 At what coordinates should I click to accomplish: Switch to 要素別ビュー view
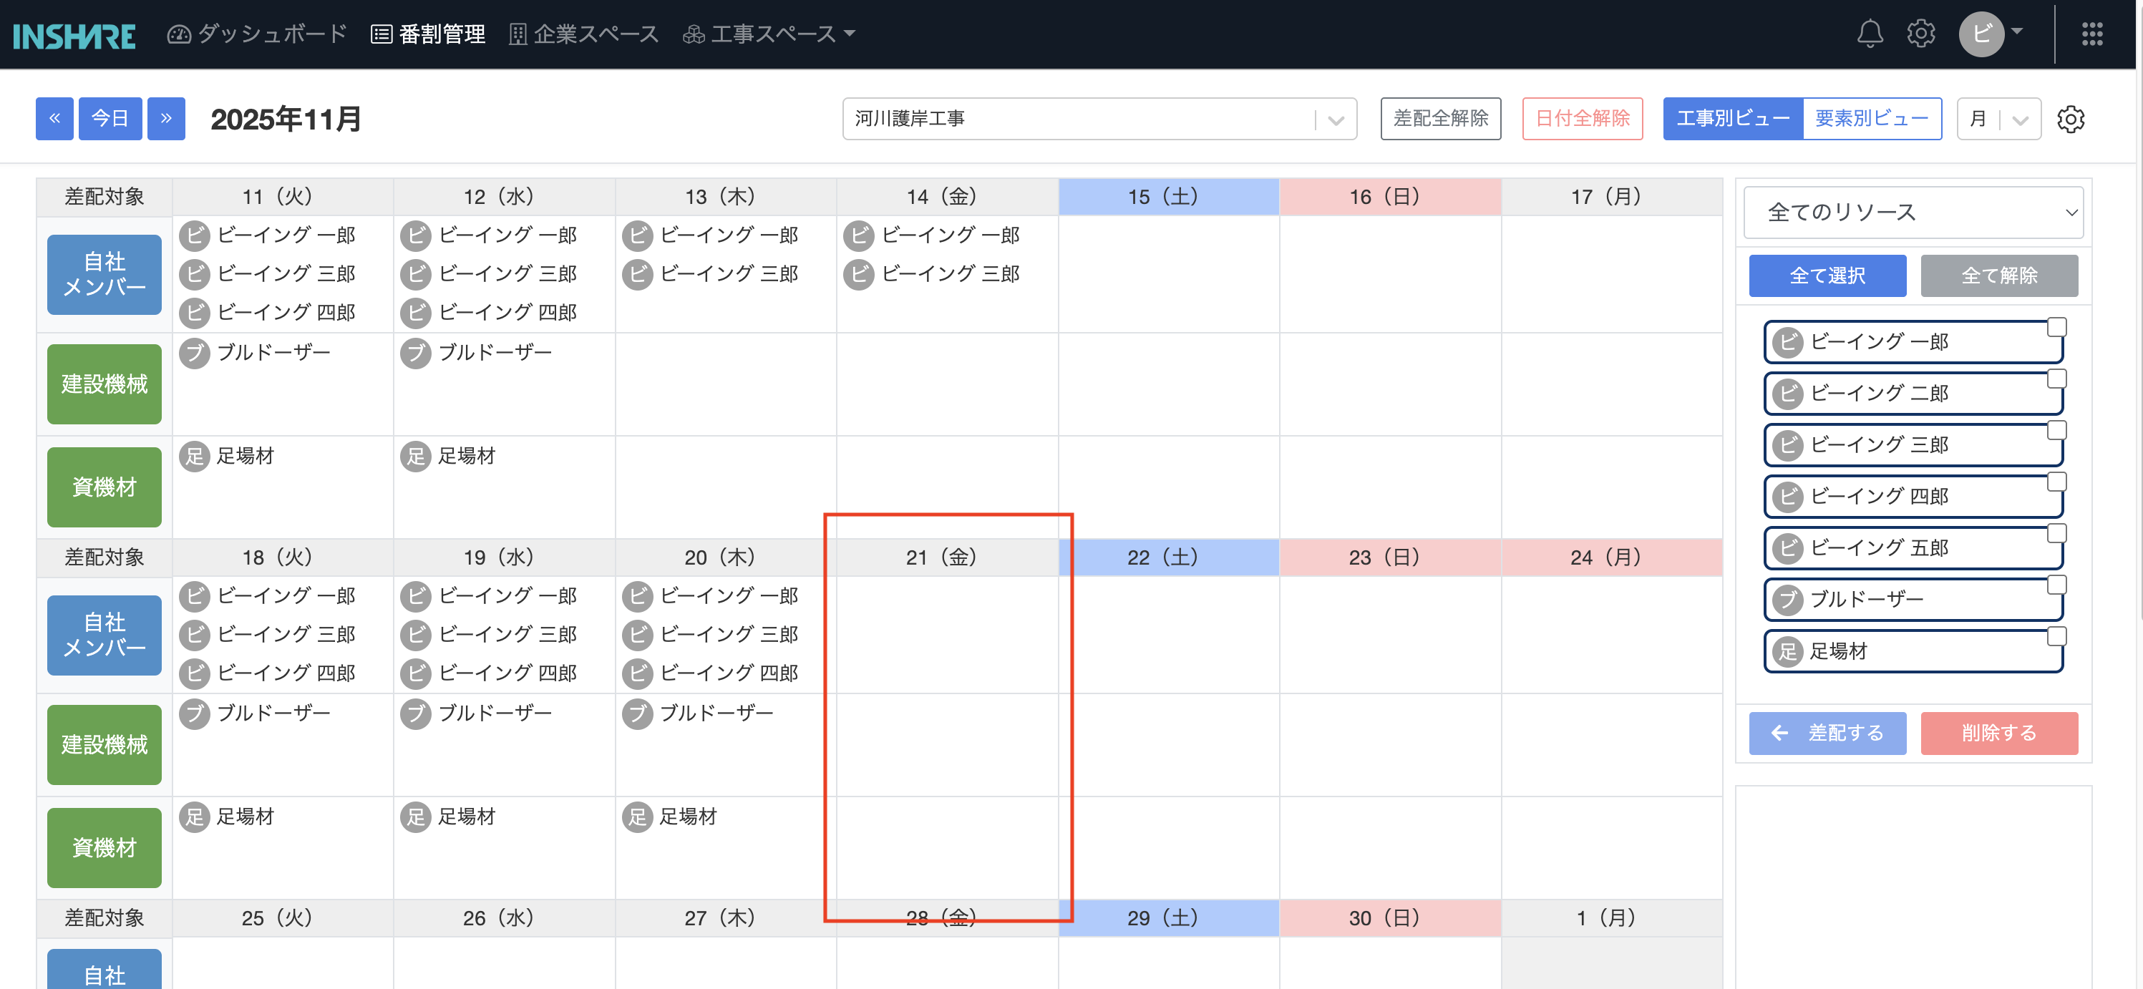tap(1872, 119)
